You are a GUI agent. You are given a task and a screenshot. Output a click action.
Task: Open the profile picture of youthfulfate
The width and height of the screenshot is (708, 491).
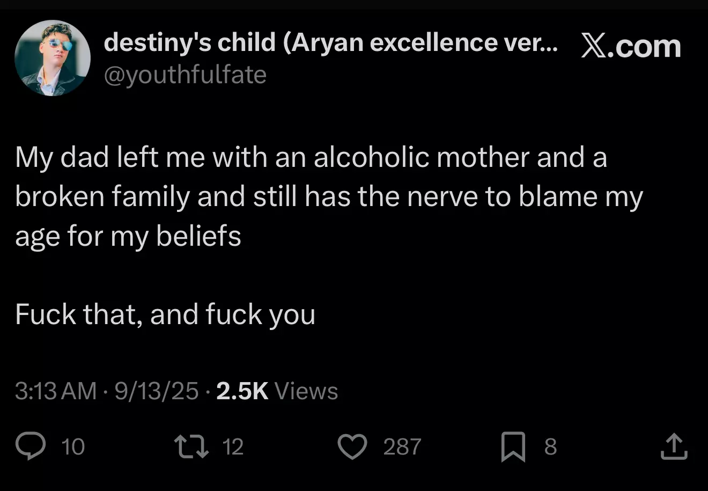(x=53, y=58)
